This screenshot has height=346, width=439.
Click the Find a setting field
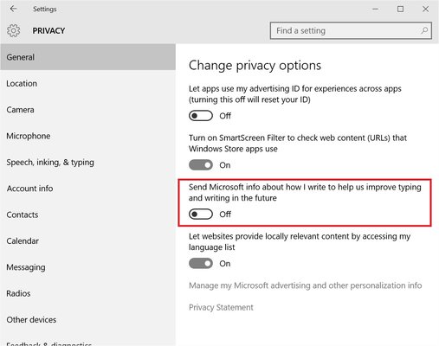(x=351, y=30)
